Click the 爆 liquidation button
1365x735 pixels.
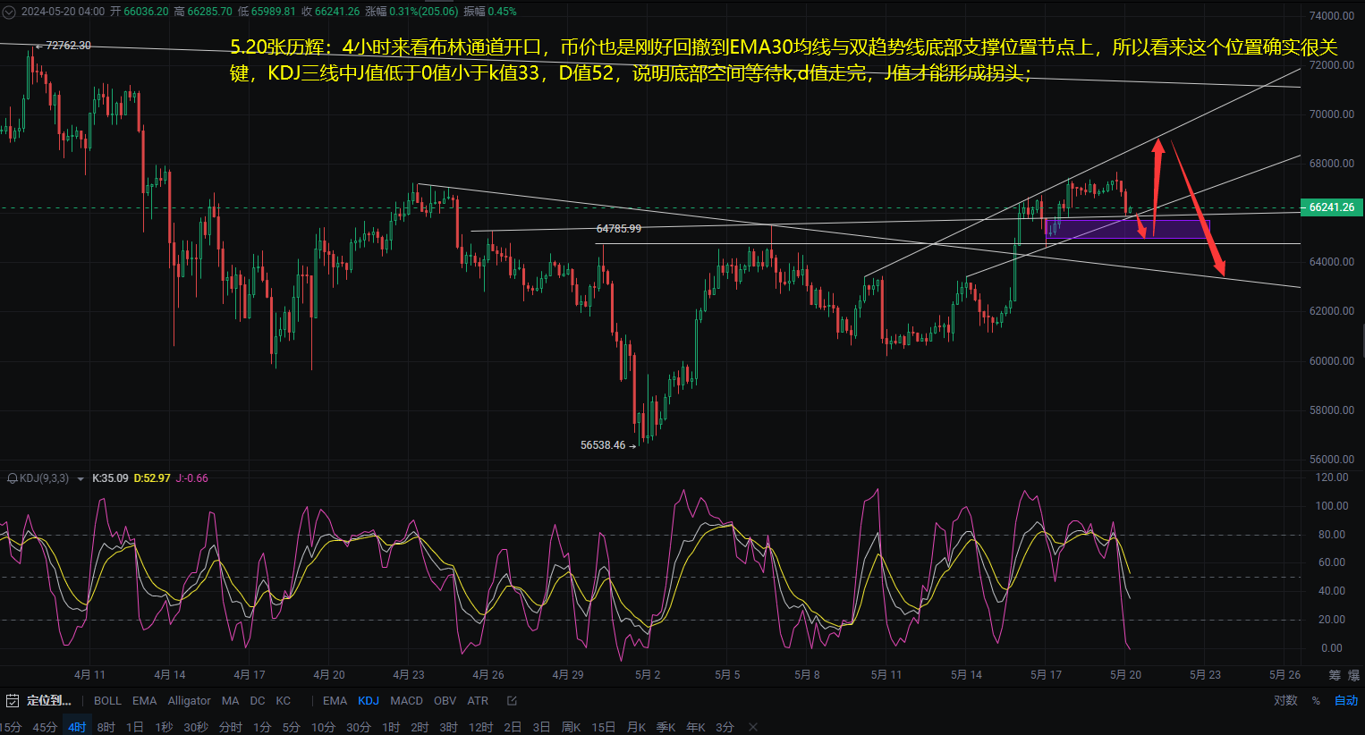click(1354, 675)
